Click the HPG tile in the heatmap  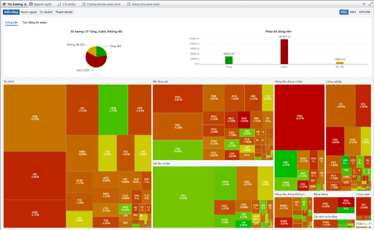pos(183,197)
